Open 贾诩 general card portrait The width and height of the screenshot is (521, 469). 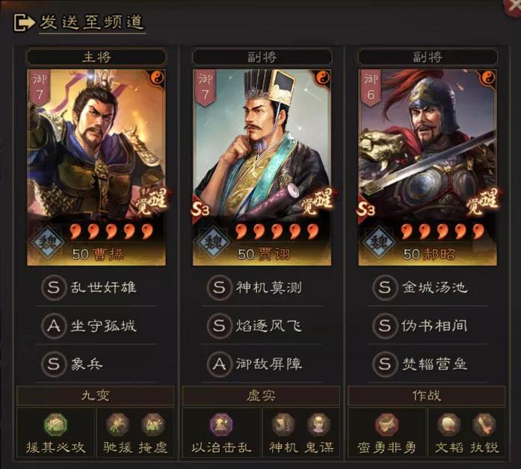(262, 167)
